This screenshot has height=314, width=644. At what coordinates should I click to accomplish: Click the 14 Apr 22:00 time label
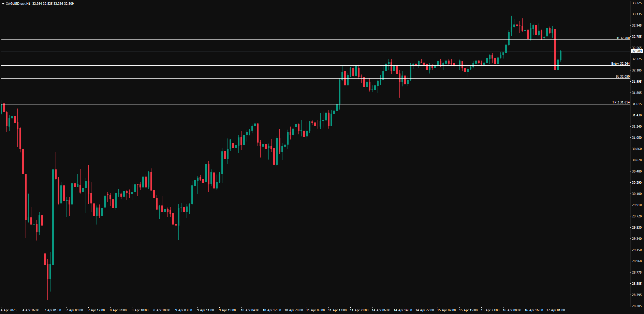[x=424, y=310]
